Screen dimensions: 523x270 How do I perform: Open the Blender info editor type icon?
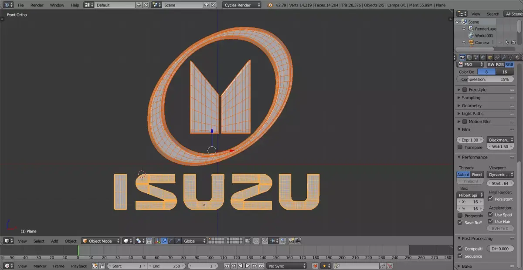pos(9,5)
